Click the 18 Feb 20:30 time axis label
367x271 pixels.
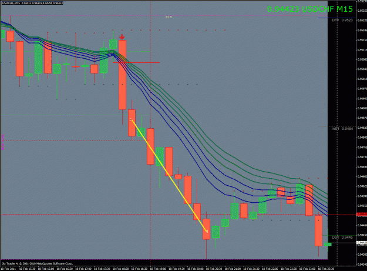pyautogui.click(x=214, y=269)
